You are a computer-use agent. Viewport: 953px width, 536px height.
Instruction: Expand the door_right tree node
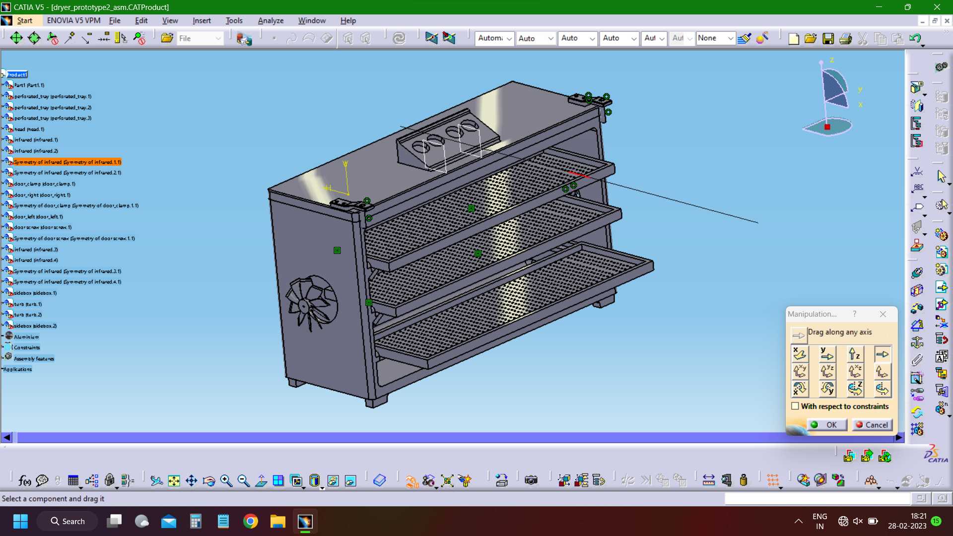[3, 195]
